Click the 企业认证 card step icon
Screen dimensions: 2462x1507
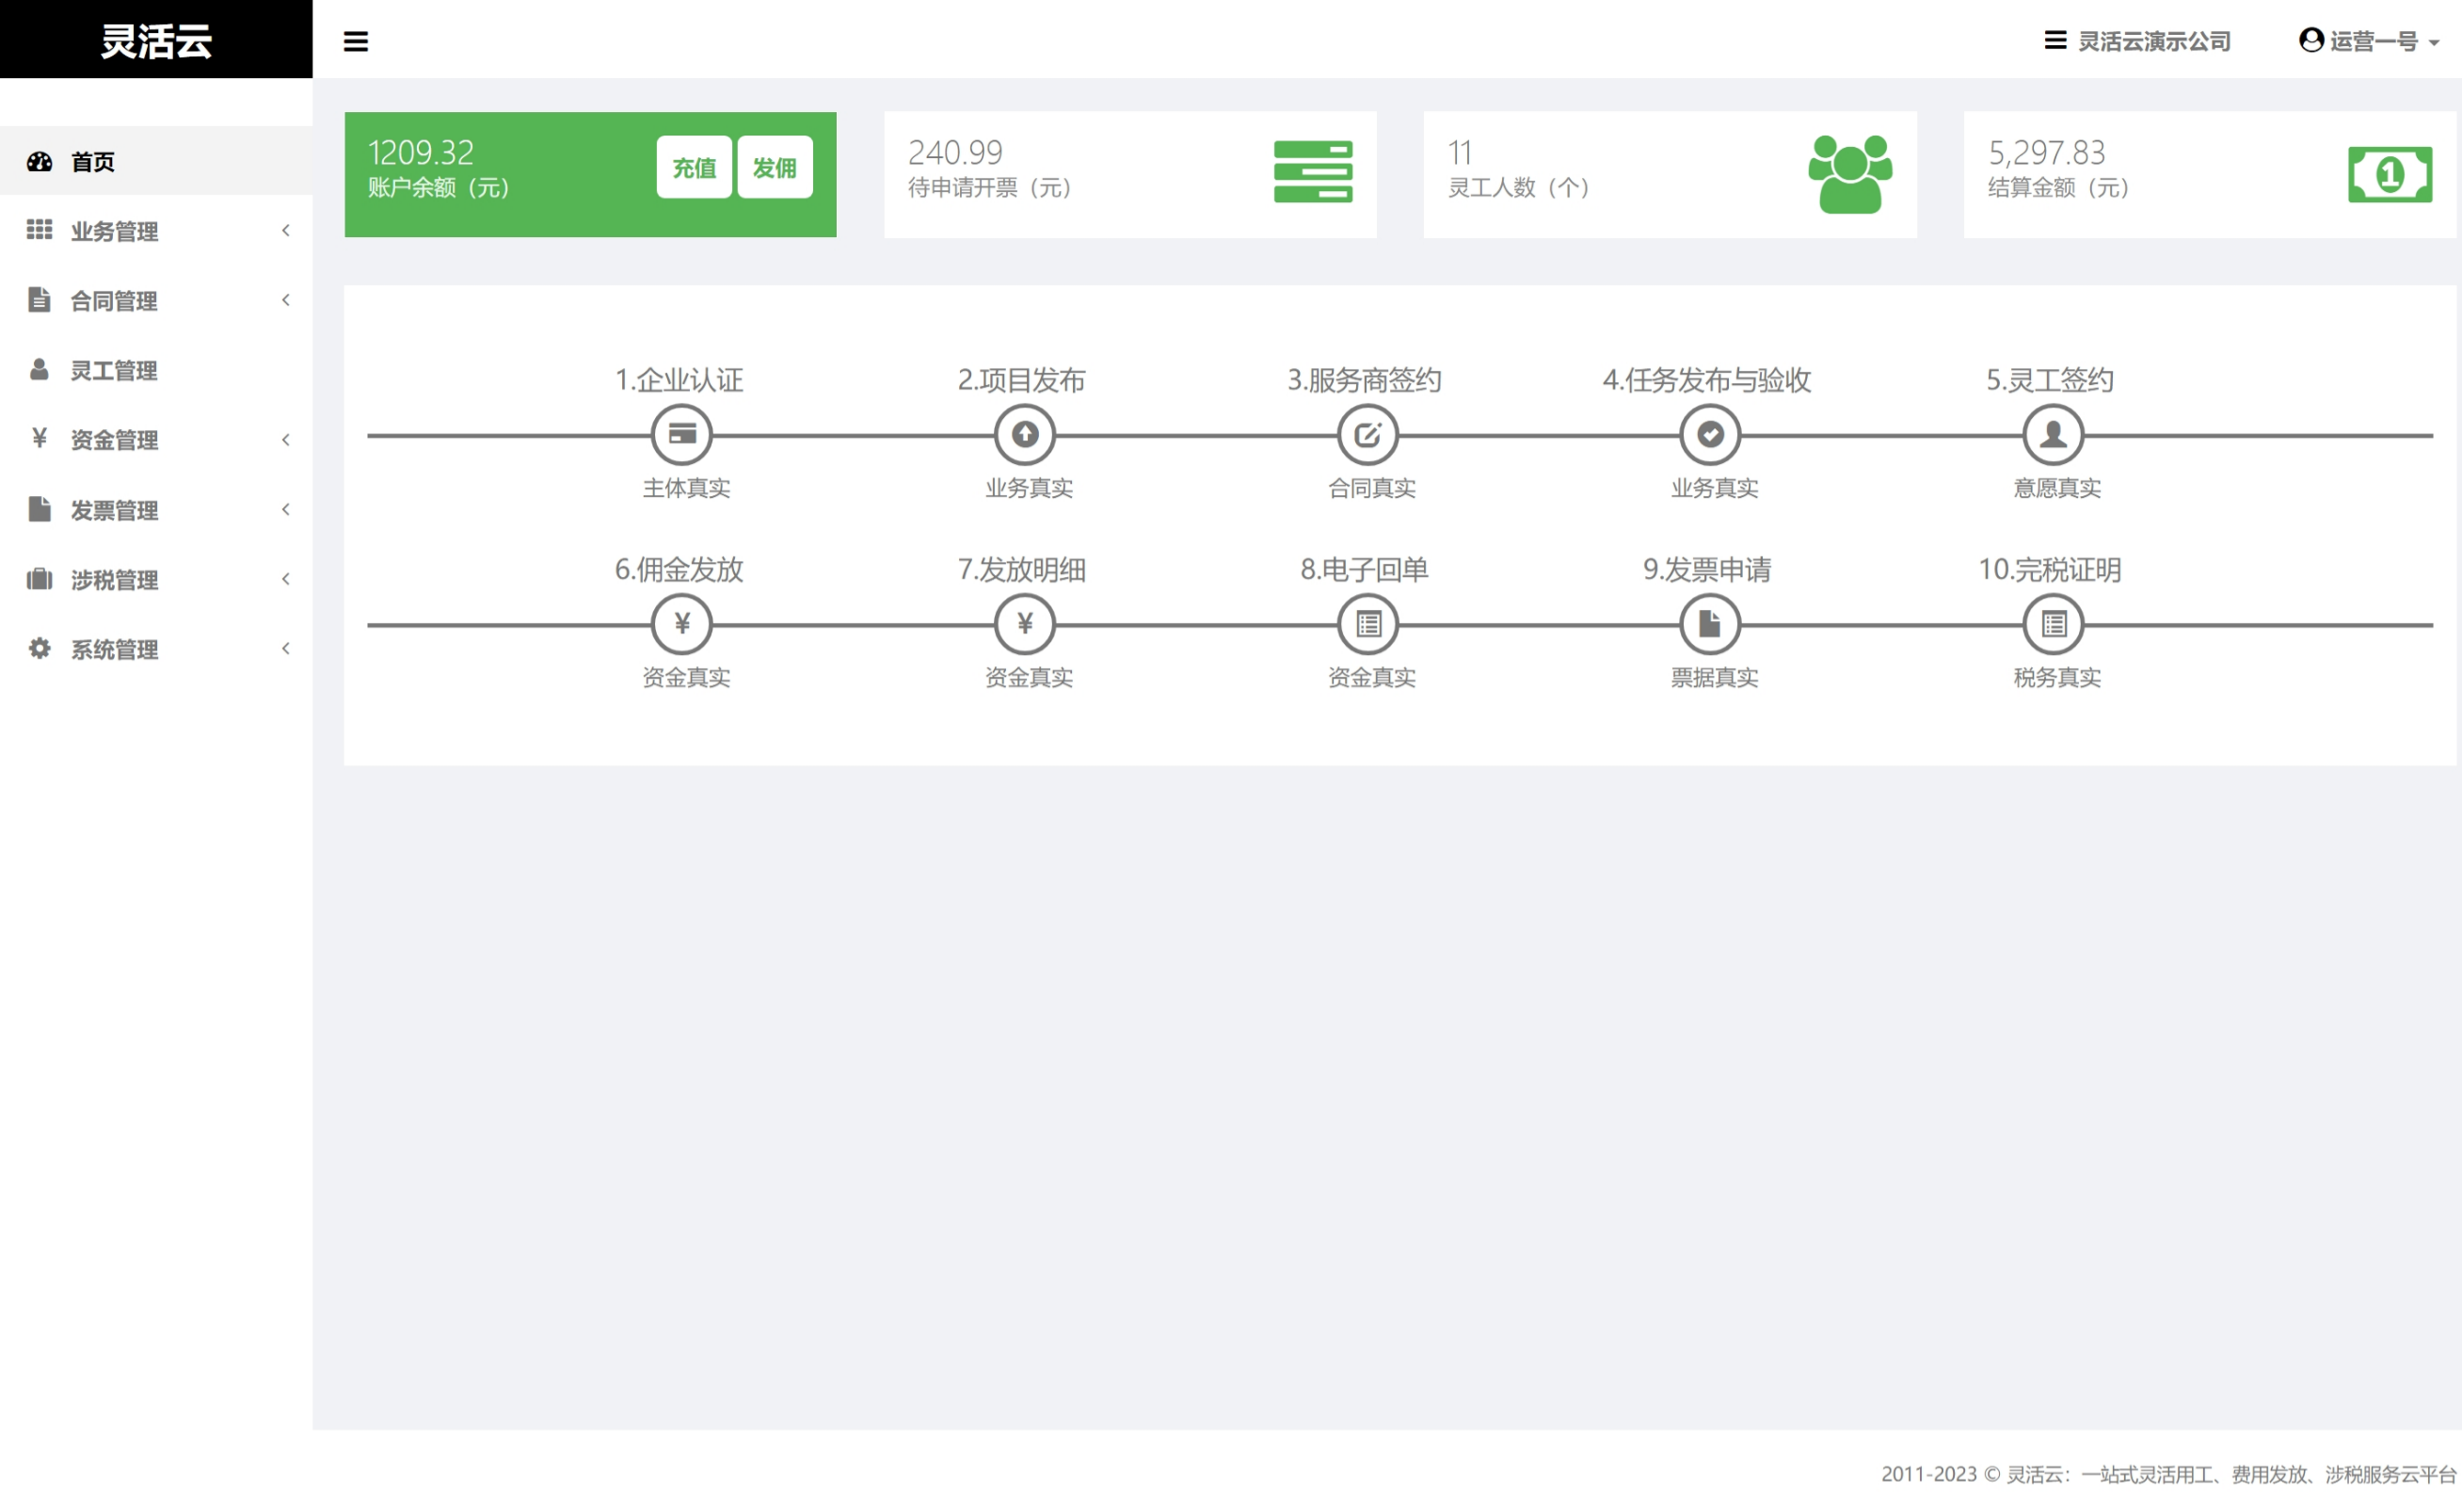pyautogui.click(x=681, y=435)
